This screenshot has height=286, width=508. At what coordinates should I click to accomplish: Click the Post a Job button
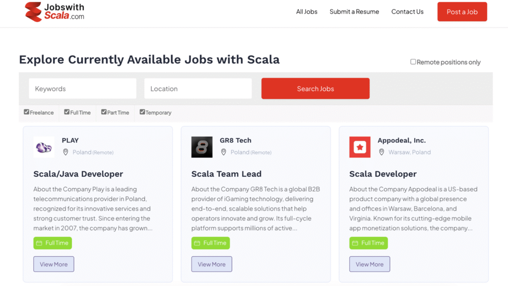462,11
